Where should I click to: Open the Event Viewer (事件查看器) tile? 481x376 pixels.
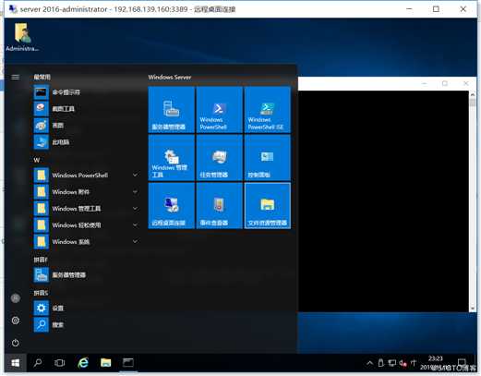coord(220,206)
